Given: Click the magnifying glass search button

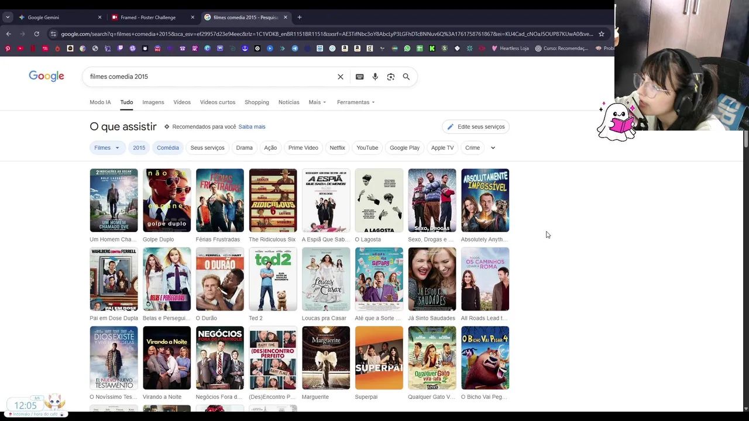Looking at the screenshot, I should tap(406, 77).
